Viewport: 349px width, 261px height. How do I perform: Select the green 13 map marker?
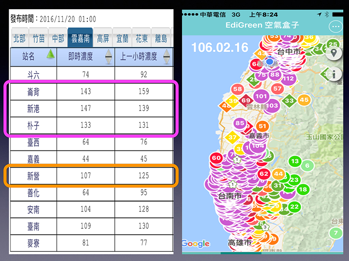295,161
